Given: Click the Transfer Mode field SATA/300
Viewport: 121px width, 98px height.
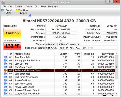Looking at the screenshot, I should pyautogui.click(x=61, y=37).
